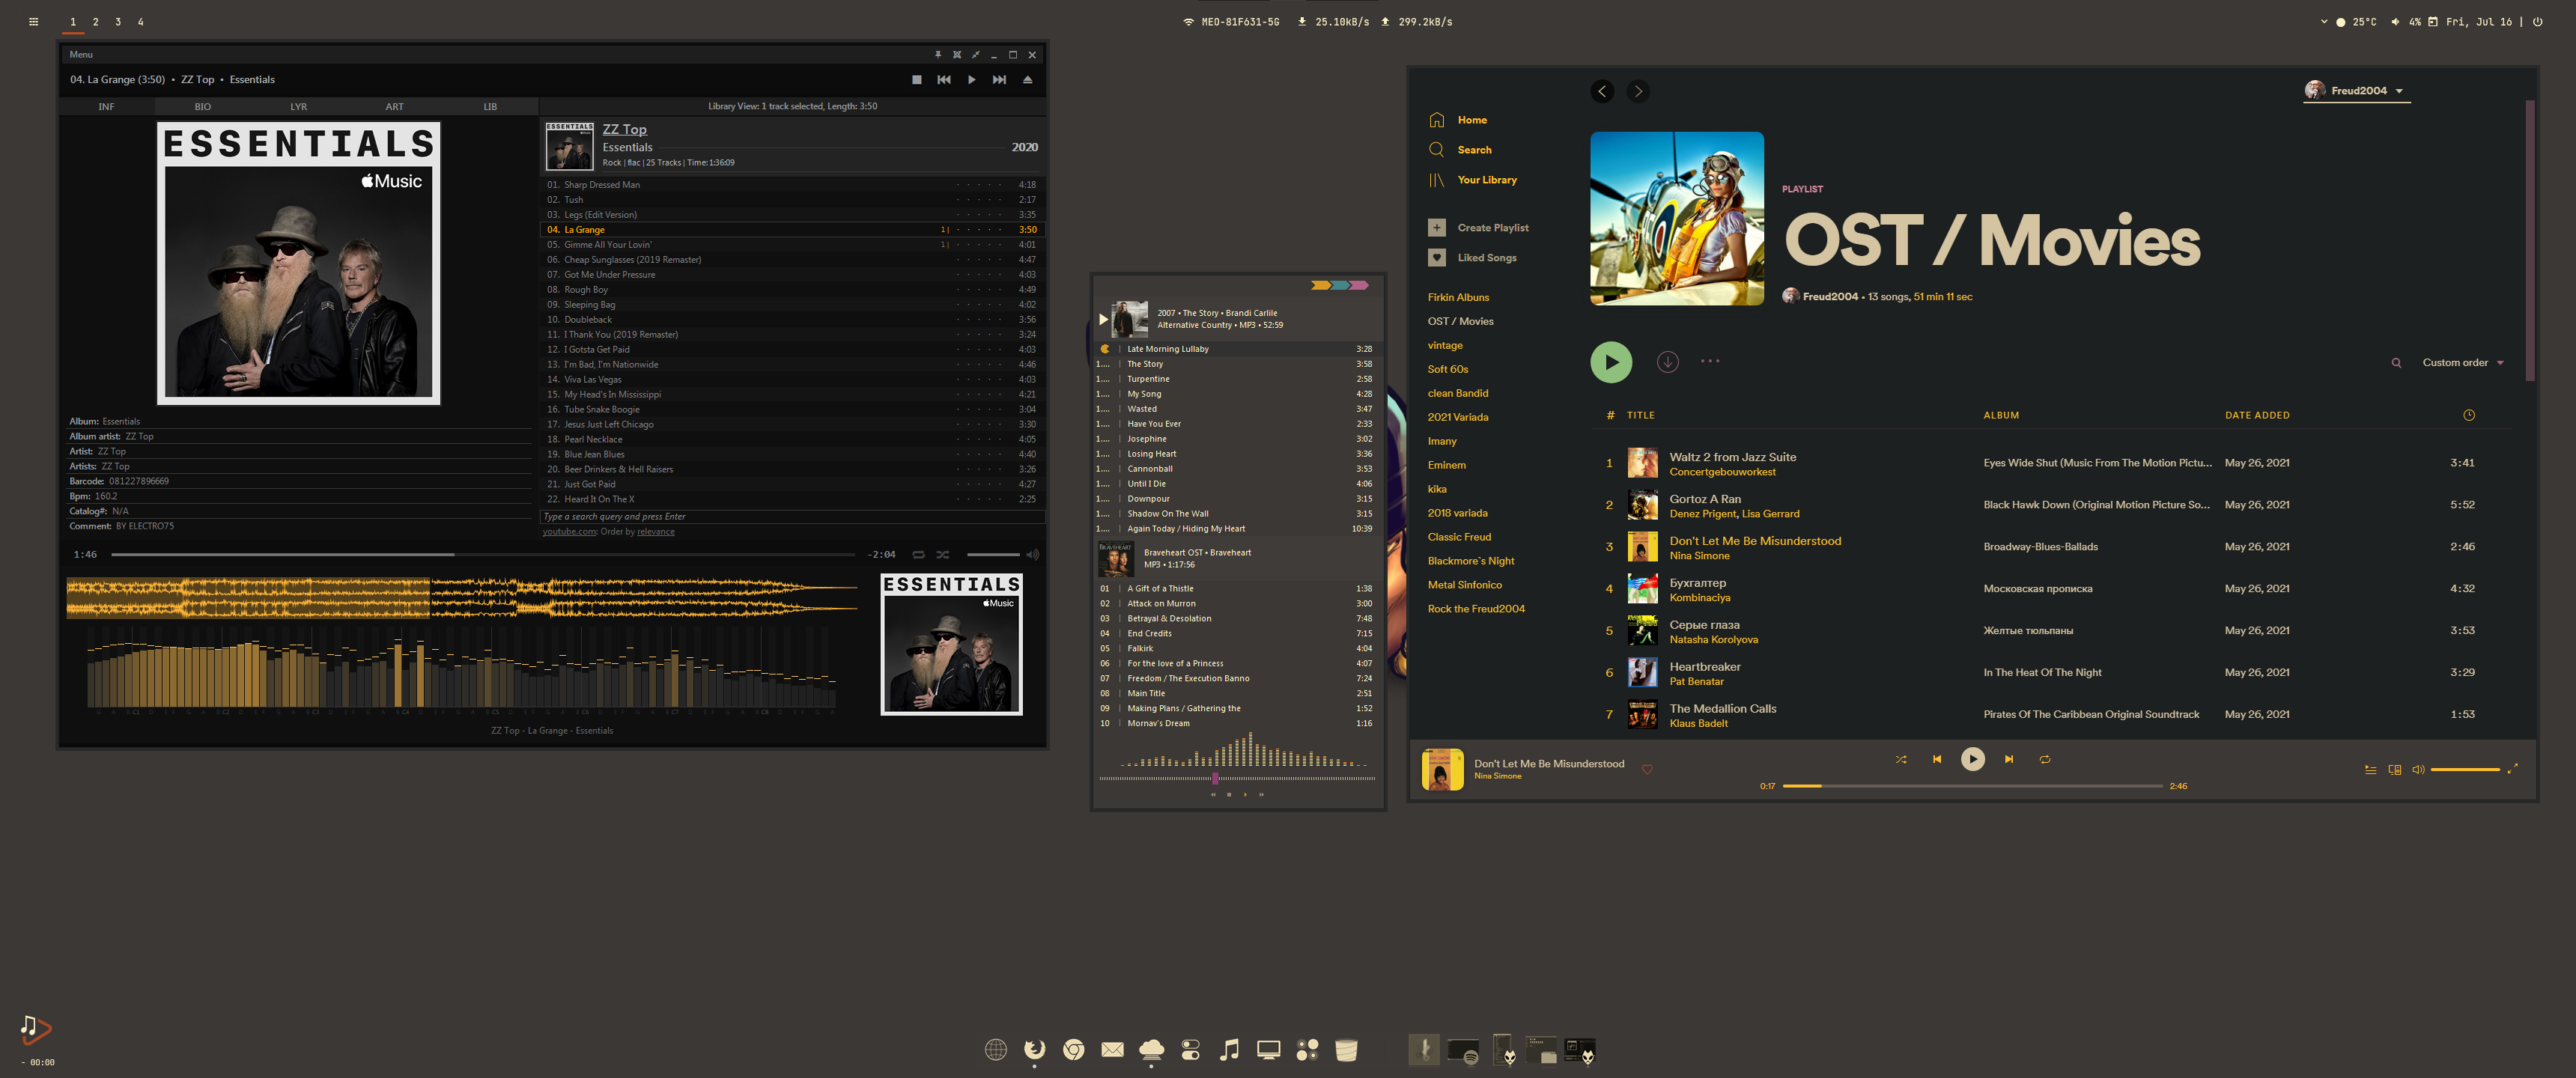Screen dimensions: 2576x1078
Task: Click the stop button in foobar player
Action: click(x=916, y=80)
